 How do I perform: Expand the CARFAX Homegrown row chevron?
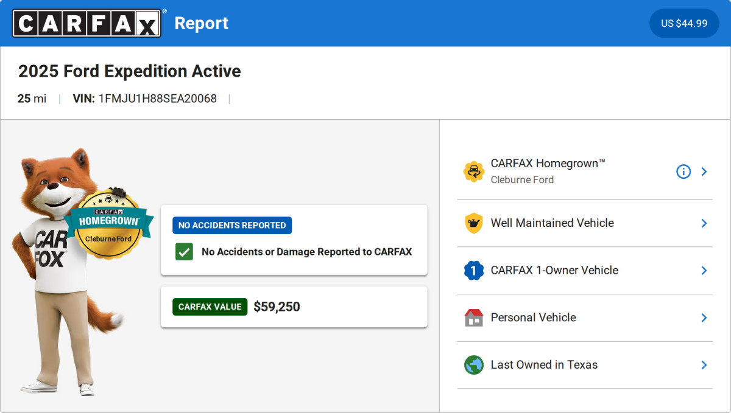[704, 172]
